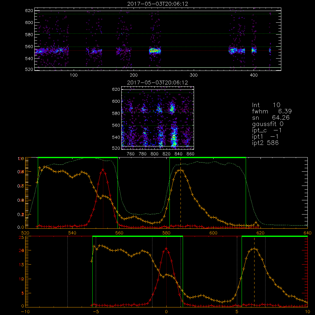Viewport: 315px width, 315px height.
Task: Click x-axis label 5 of bottom plot
Action: 237,312
